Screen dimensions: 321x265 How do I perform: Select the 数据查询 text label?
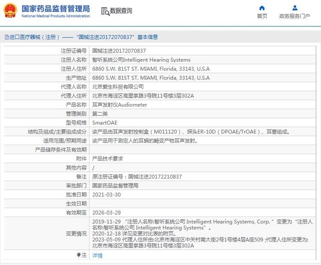[121, 11]
